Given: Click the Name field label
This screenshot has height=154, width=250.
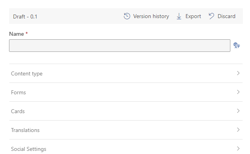Looking at the screenshot, I should click(16, 34).
